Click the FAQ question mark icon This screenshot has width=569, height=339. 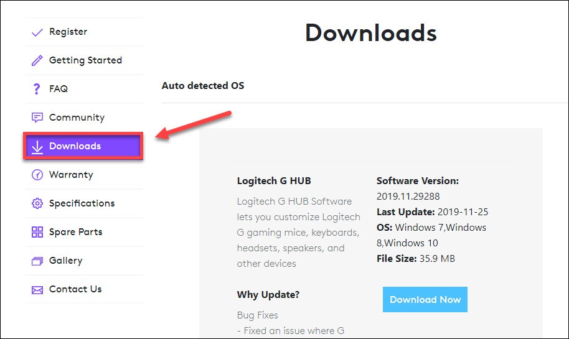pos(36,89)
